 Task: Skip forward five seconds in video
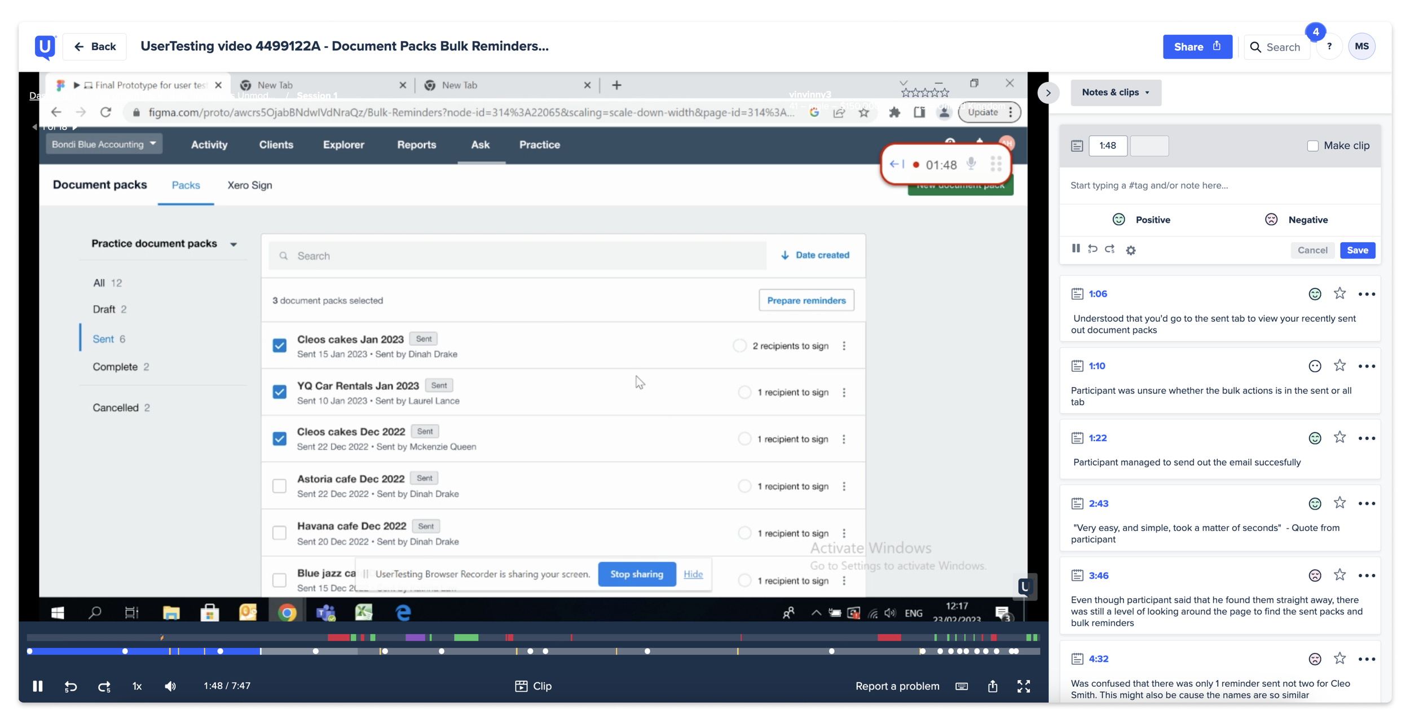click(104, 686)
